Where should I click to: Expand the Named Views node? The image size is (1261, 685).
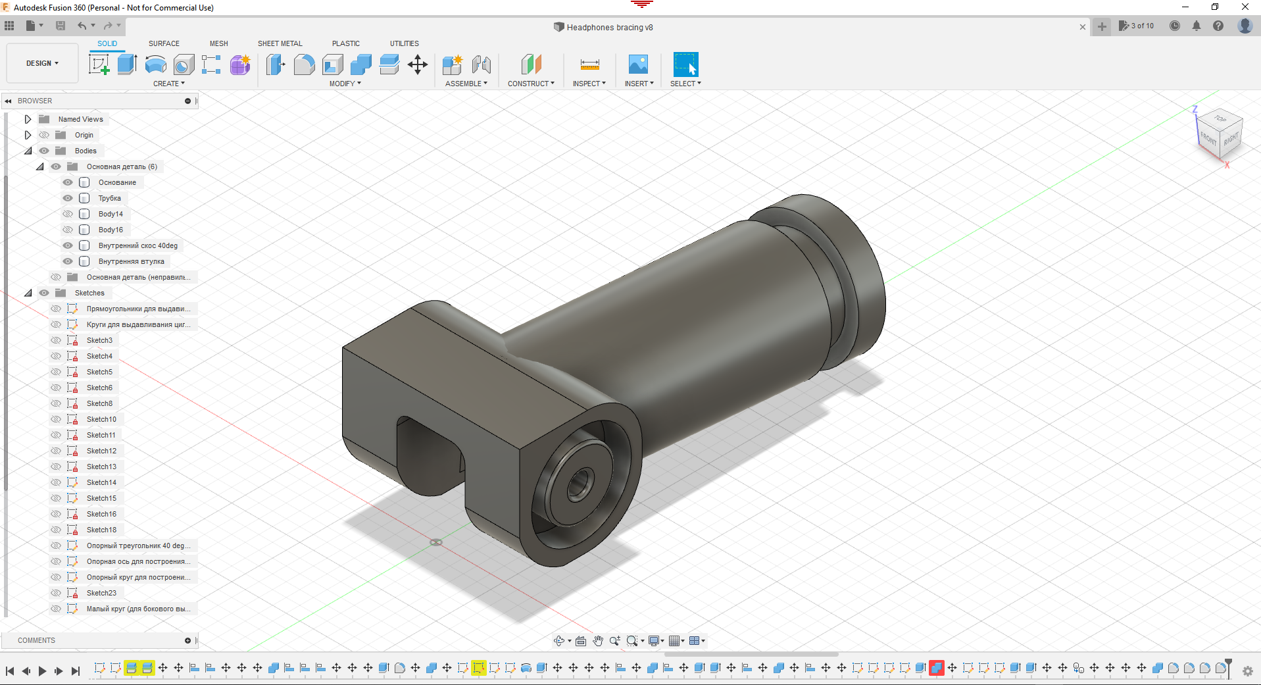pyautogui.click(x=28, y=119)
